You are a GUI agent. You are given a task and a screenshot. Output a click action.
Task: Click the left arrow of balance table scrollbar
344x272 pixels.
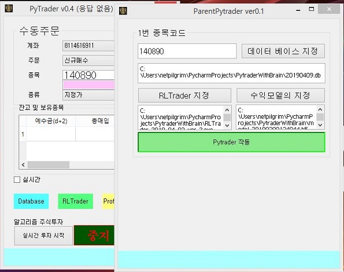coord(23,165)
